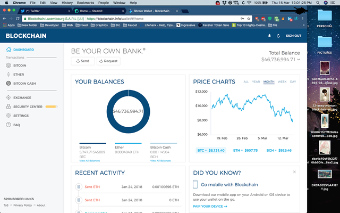Click the Send button
This screenshot has height=213, width=340.
pos(83,61)
